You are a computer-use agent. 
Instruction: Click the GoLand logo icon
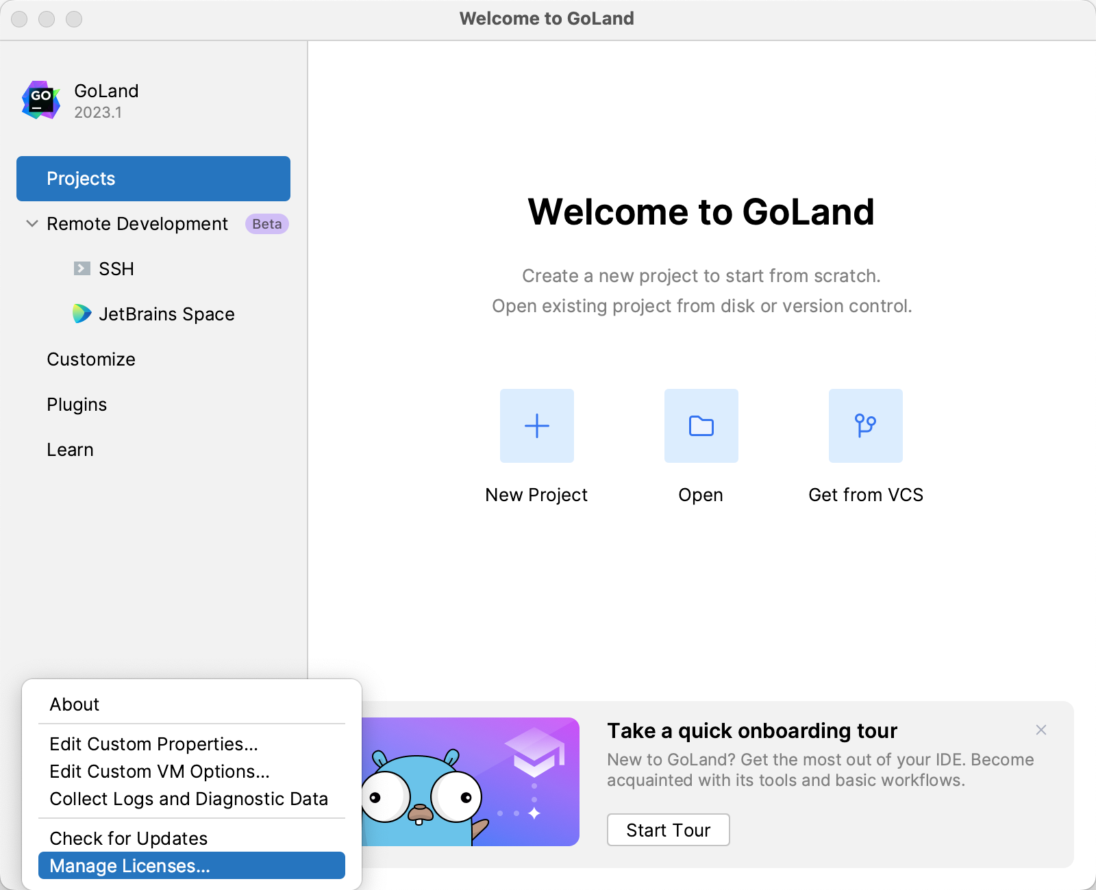click(41, 101)
